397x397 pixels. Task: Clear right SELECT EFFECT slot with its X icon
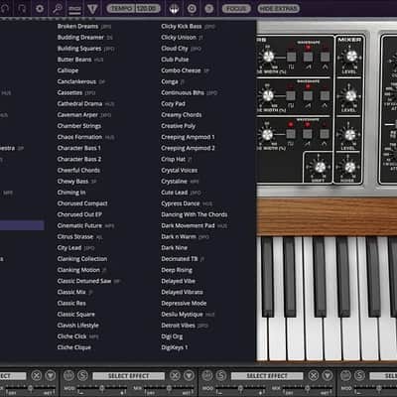(x=314, y=375)
